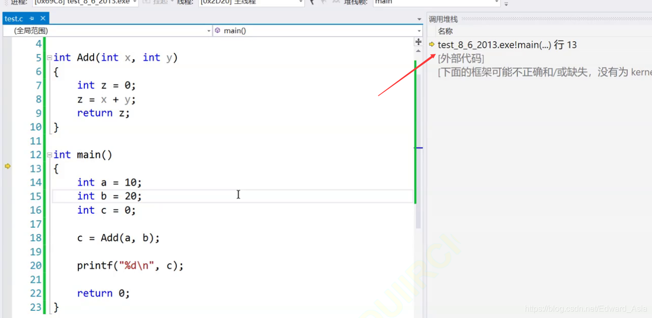
Task: Select the test_8_6_2013.exe!main call stack frame
Action: 507,45
